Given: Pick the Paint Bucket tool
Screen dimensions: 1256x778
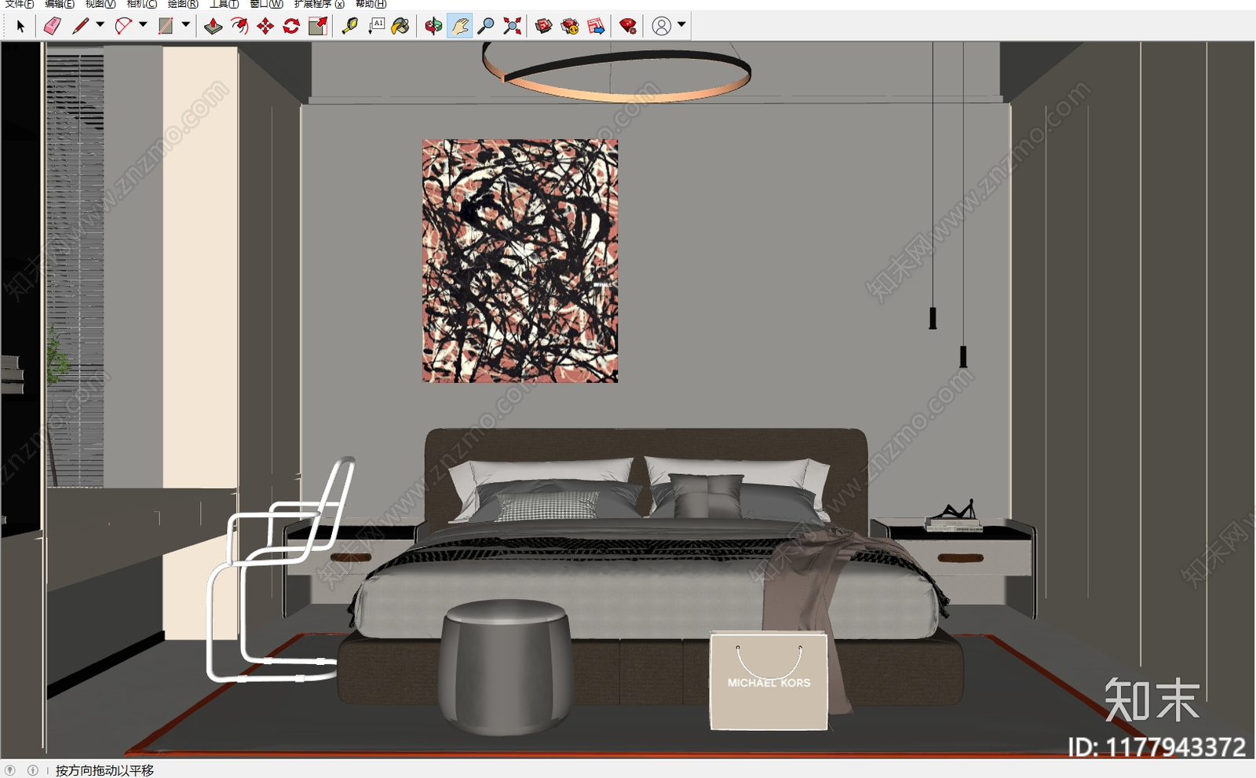Looking at the screenshot, I should 400,26.
